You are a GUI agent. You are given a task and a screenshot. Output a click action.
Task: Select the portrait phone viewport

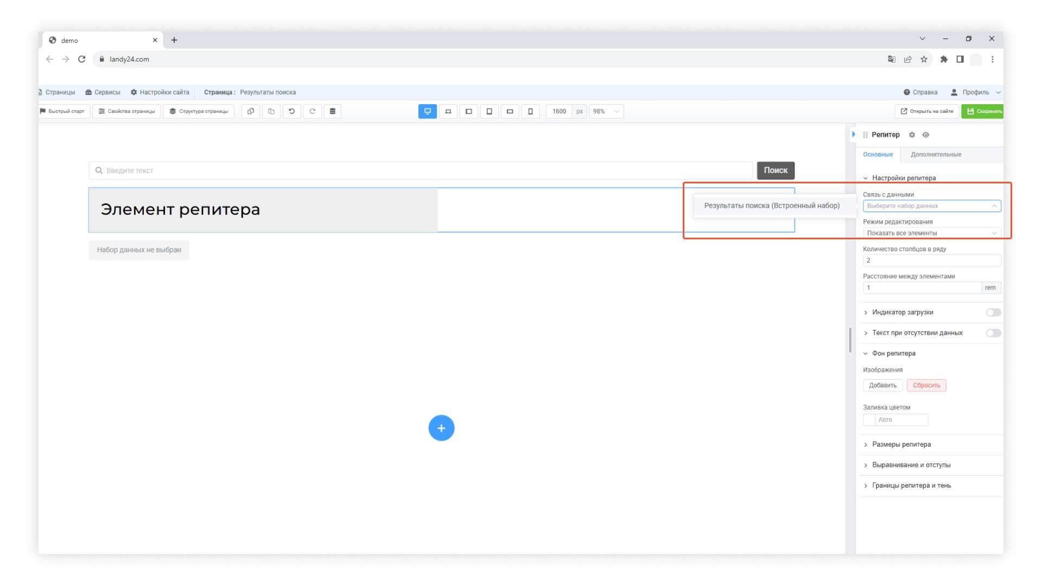coord(531,111)
